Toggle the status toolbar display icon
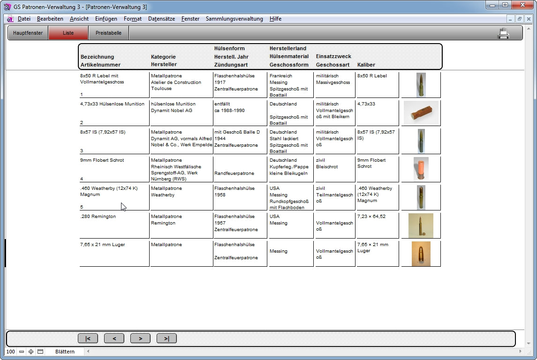This screenshot has width=537, height=360. pyautogui.click(x=40, y=352)
